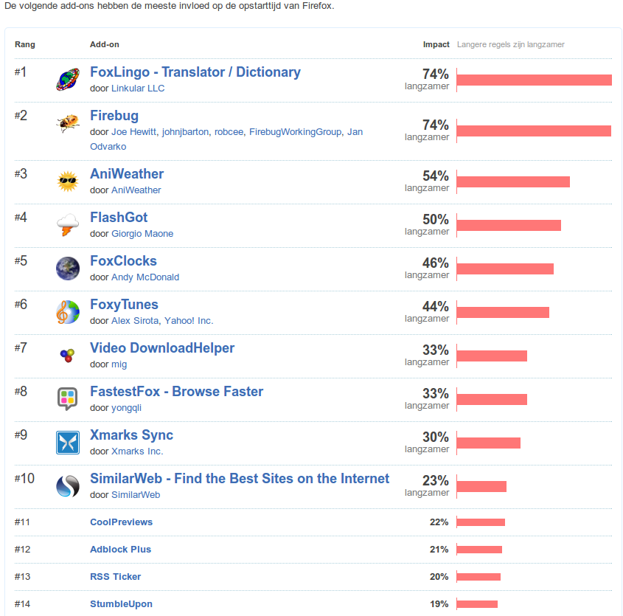623x616 pixels.
Task: Click the Video DownloadHelper colored balls icon
Action: [68, 356]
